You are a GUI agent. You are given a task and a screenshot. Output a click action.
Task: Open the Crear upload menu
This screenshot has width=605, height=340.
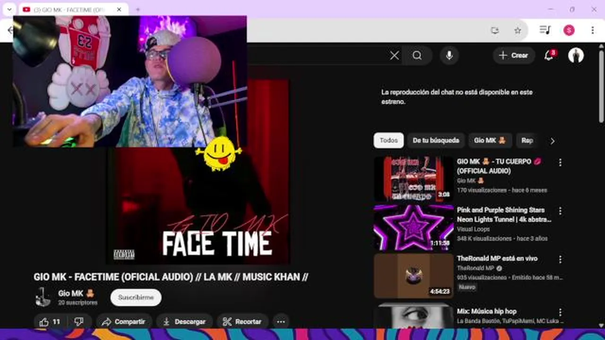[x=514, y=56]
